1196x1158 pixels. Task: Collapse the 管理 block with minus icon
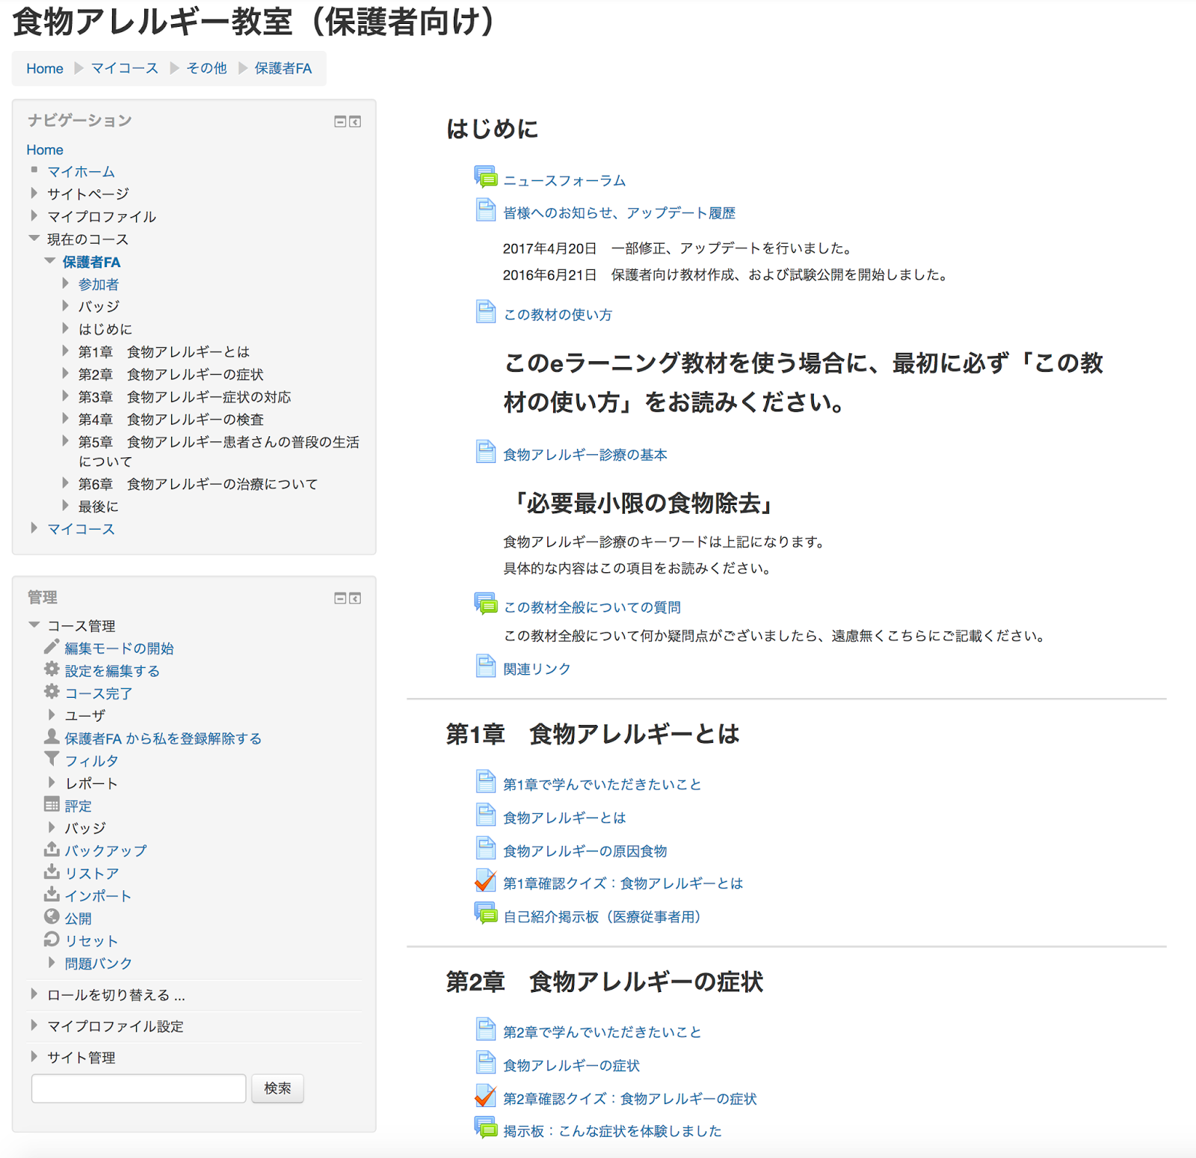340,598
